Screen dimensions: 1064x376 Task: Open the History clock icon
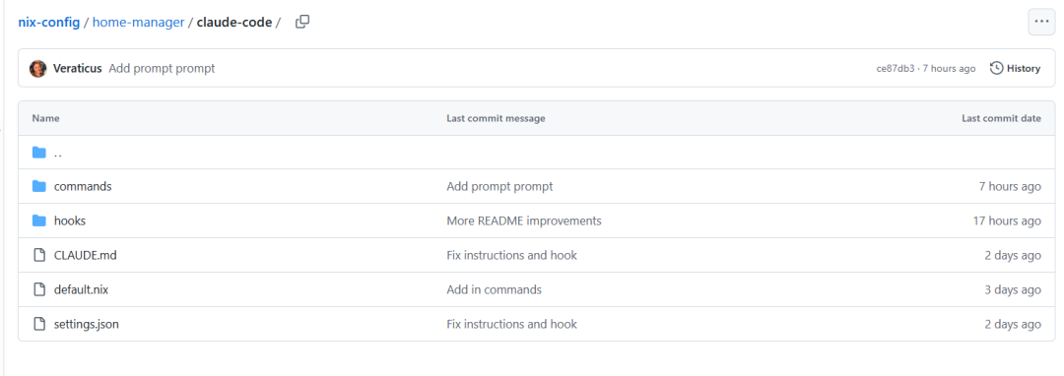pos(997,68)
